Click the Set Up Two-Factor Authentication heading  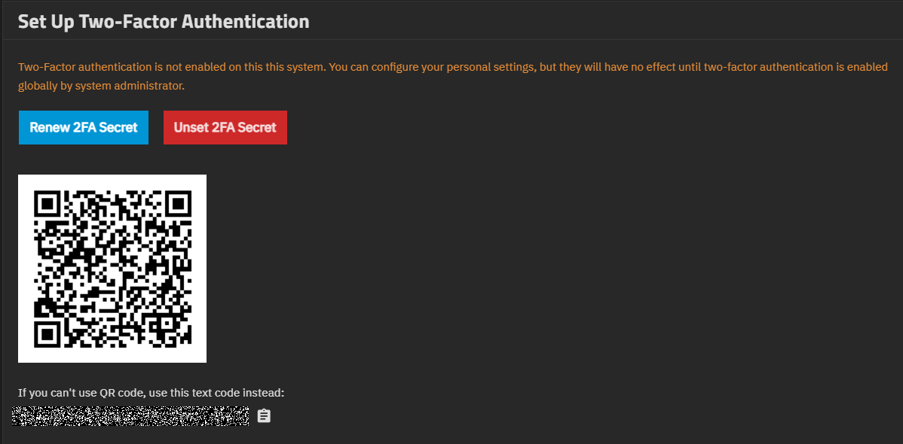[164, 21]
